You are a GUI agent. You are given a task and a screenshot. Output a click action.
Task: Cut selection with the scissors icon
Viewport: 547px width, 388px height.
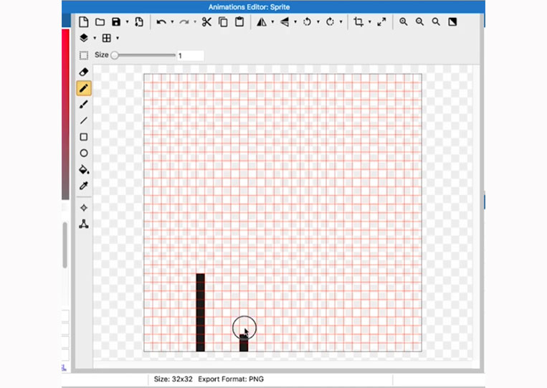tap(206, 22)
